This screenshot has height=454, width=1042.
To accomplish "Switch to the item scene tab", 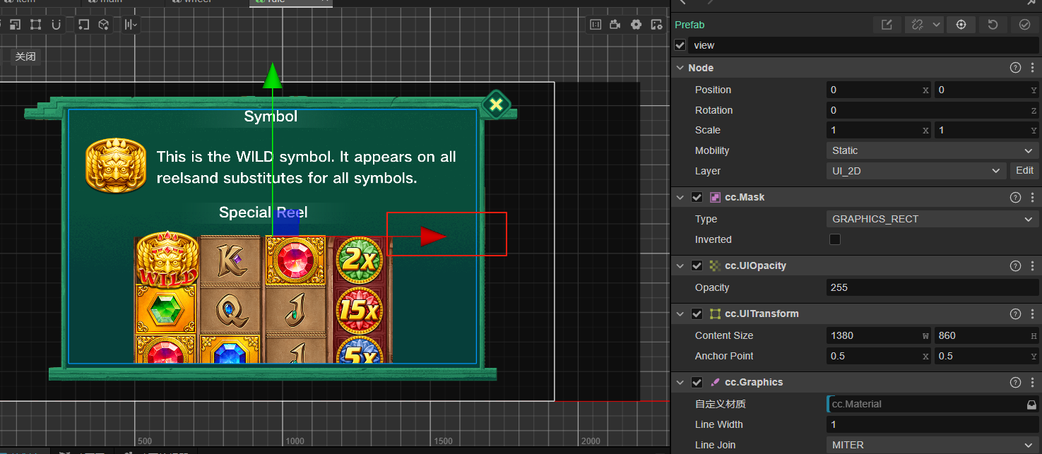I will pos(41,2).
